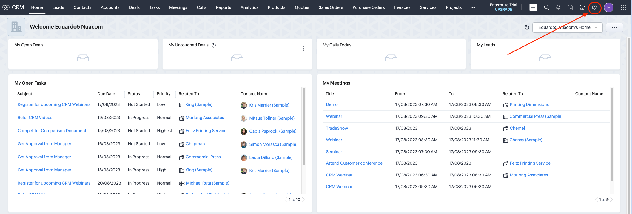Screen dimensions: 632x214
Task: Open the Analytics tab
Action: pos(249,7)
